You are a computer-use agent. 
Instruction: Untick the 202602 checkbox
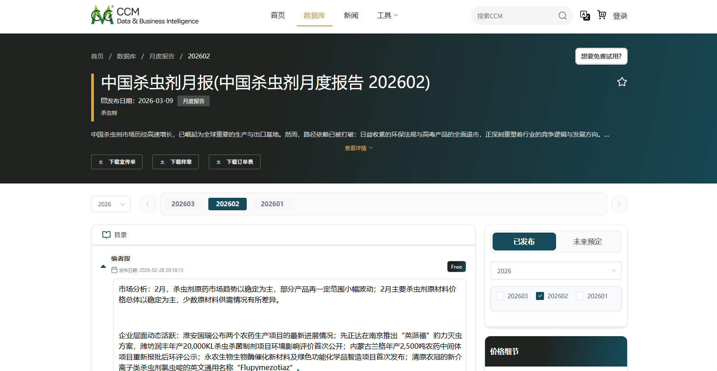coord(540,296)
